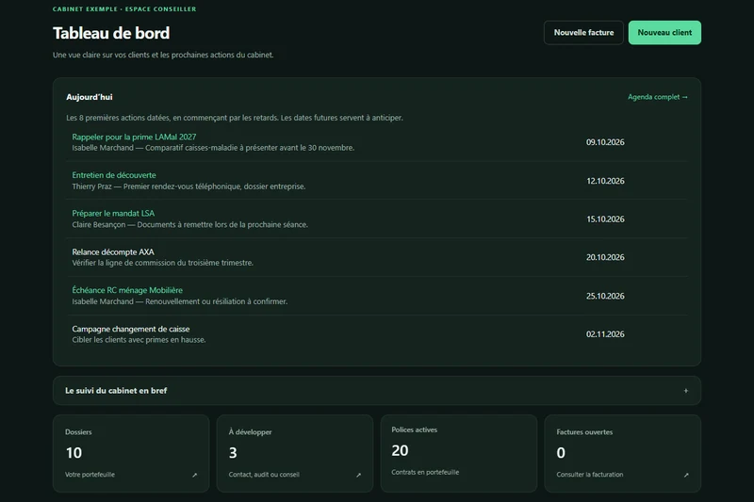This screenshot has height=502, width=754.
Task: Click the arrow icon on Factures ouvertes card
Action: (686, 475)
